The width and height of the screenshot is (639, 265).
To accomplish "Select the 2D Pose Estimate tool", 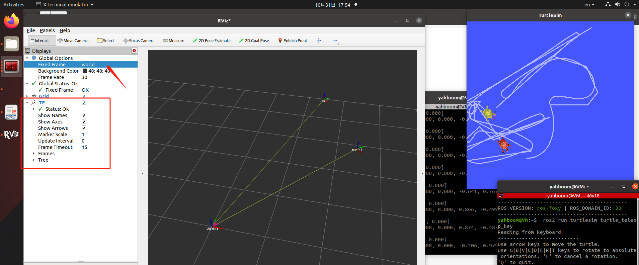I will click(x=212, y=40).
